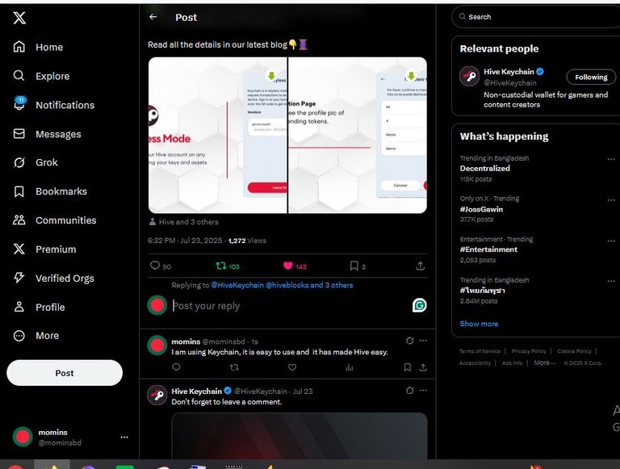Image resolution: width=620 pixels, height=469 pixels.
Task: Click Show more under What's happening
Action: 479,324
